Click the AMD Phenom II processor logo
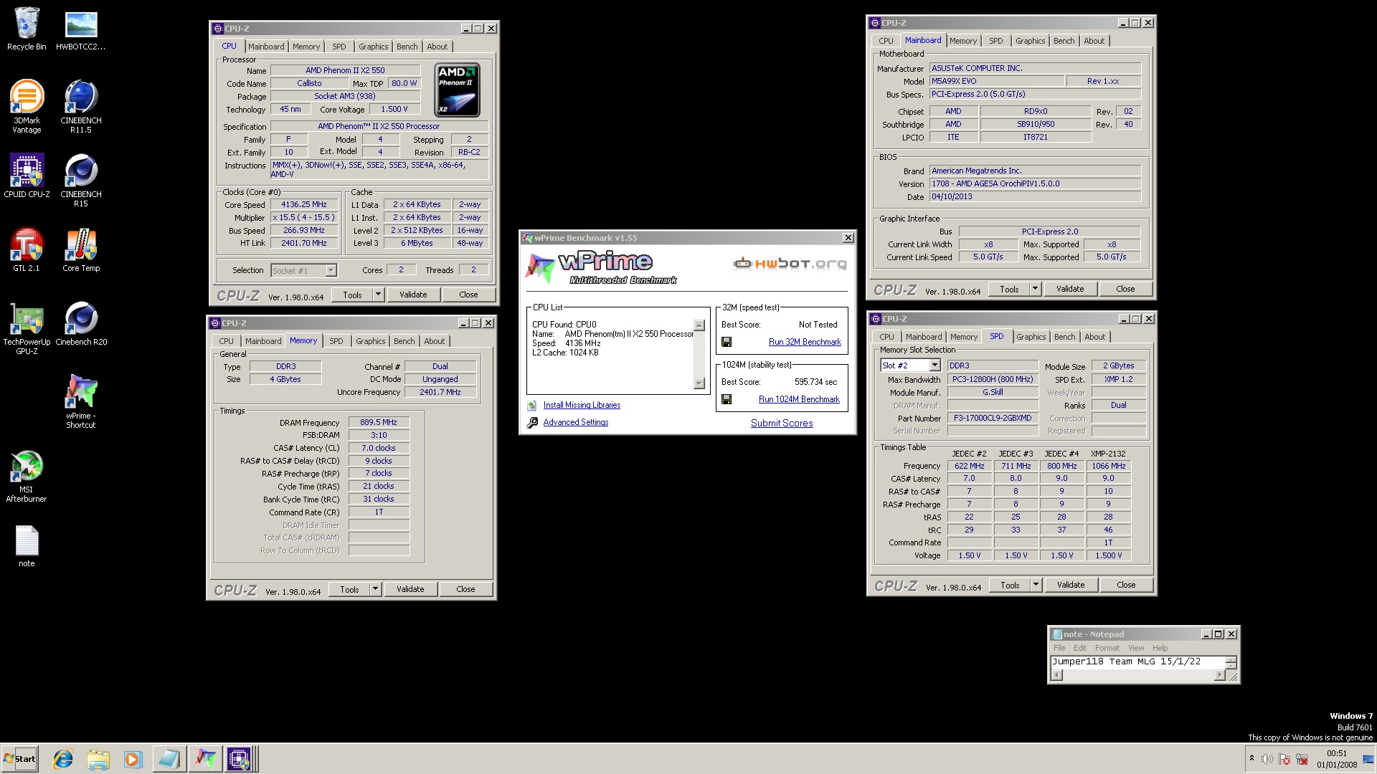Image resolution: width=1377 pixels, height=774 pixels. click(457, 90)
